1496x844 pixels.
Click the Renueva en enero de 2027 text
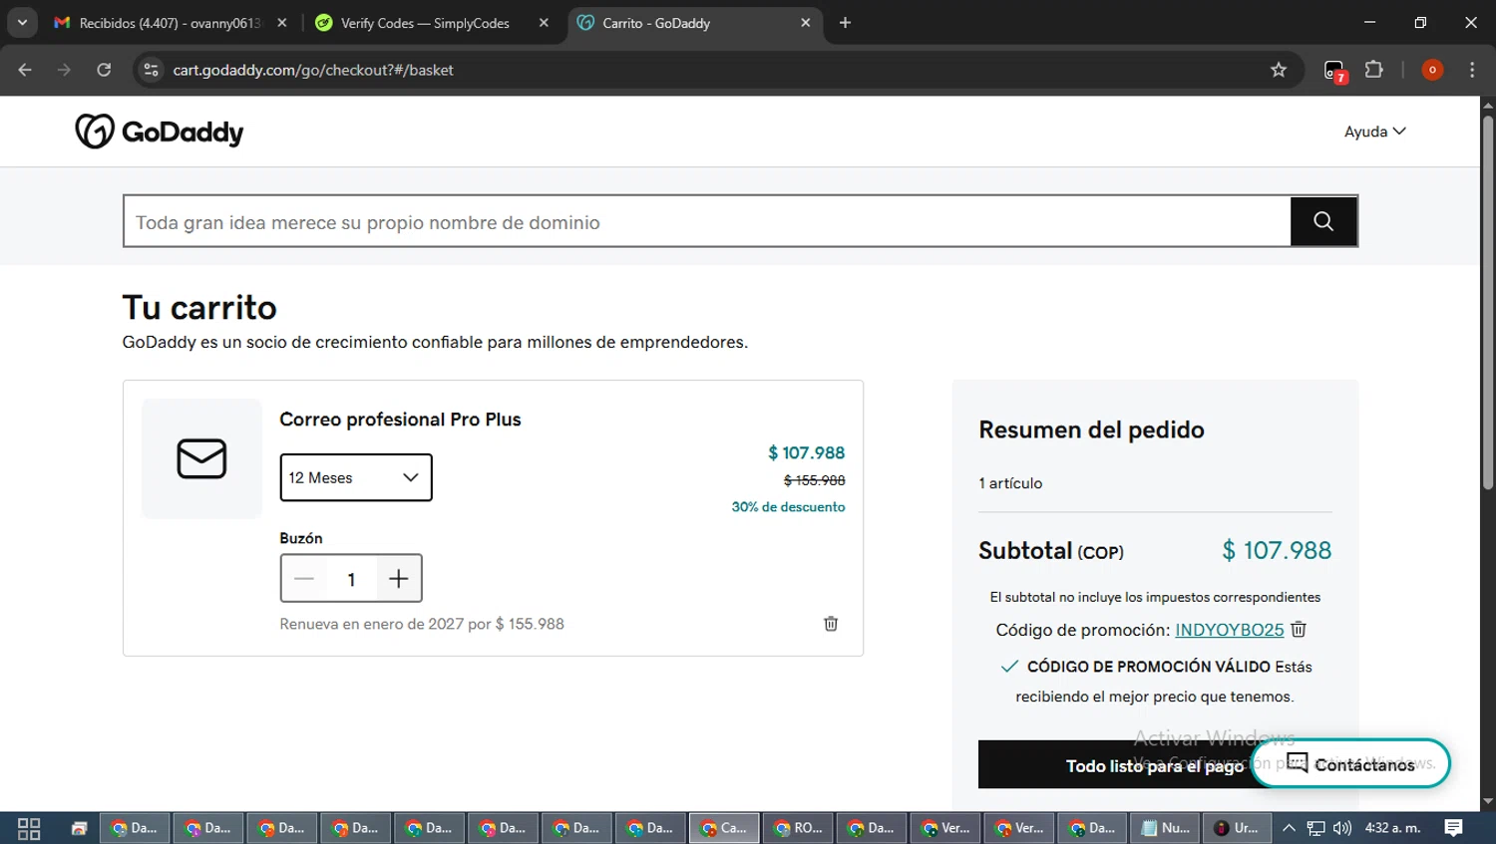(422, 624)
